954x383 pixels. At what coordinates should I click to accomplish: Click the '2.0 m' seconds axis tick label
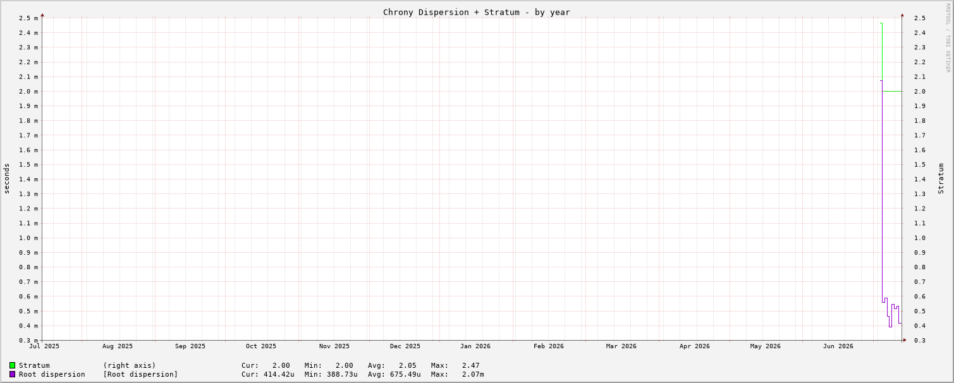point(28,91)
